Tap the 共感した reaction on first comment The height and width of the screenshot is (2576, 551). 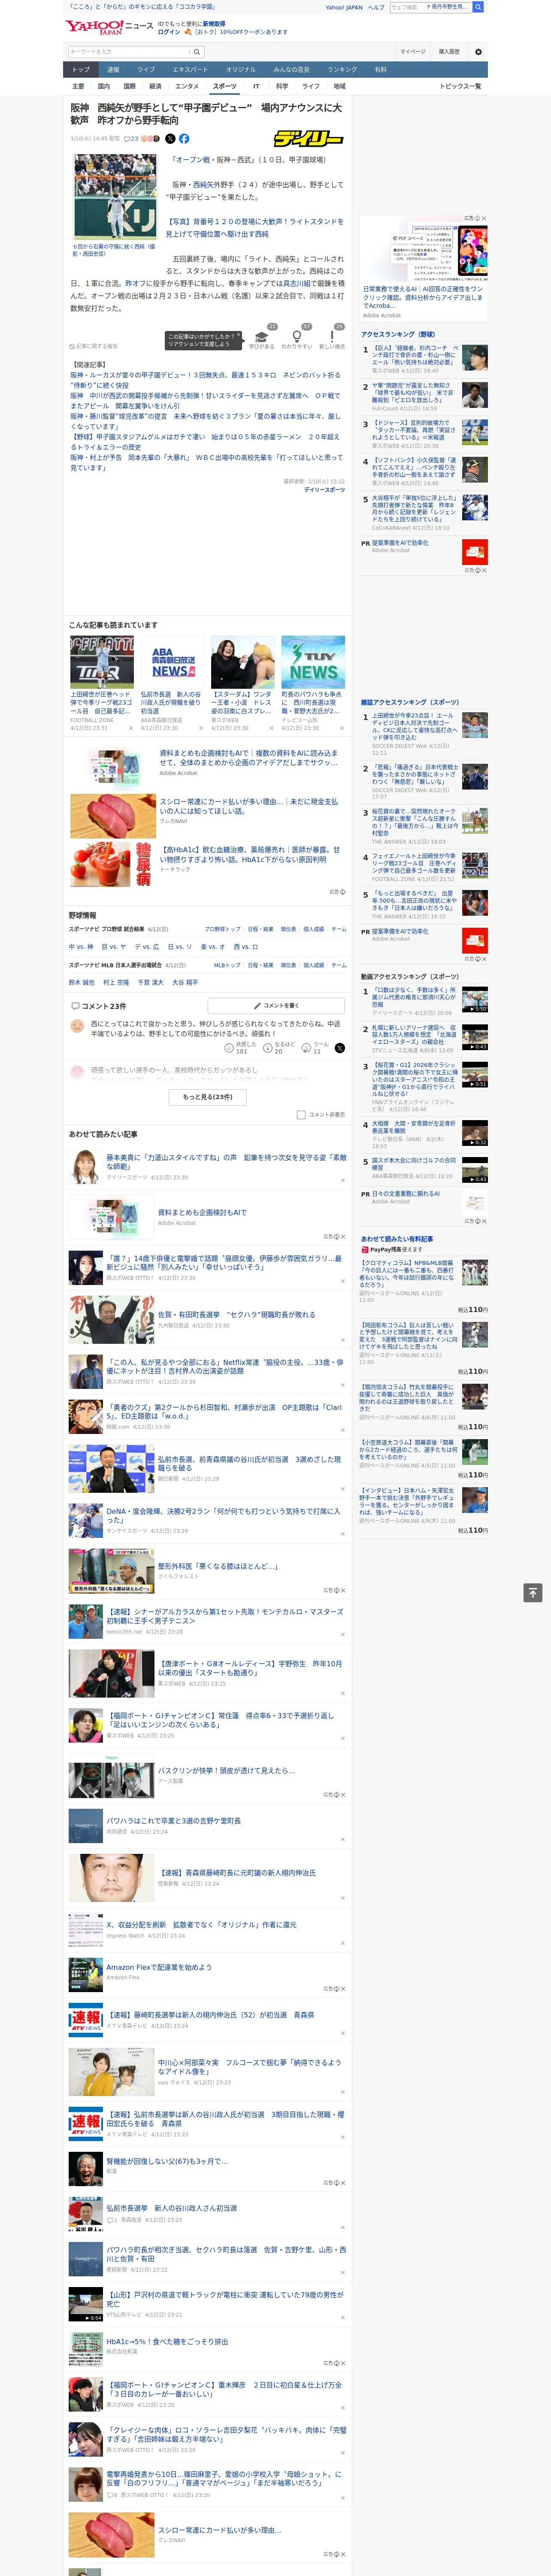coord(242,1047)
